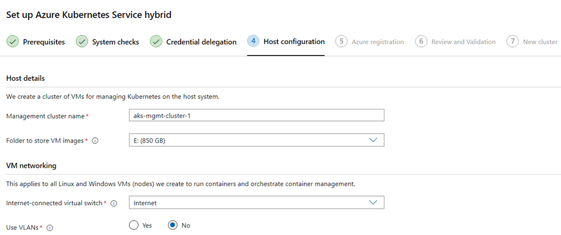Show info for Internet-connected virtual switch
Screen dimensions: 561x235
tap(114, 203)
